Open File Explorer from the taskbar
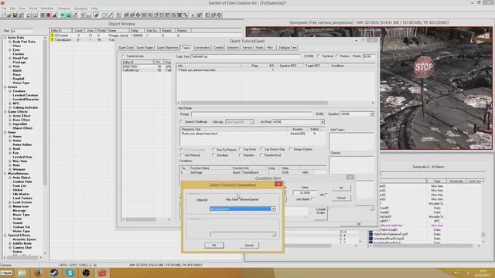This screenshot has height=278, width=495. point(22,273)
